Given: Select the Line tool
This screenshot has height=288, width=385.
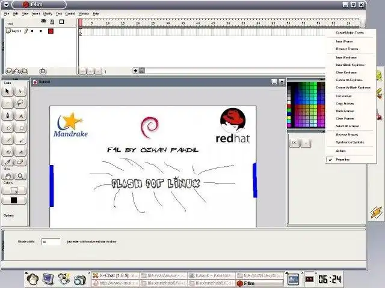Looking at the screenshot, I should (x=8, y=103).
